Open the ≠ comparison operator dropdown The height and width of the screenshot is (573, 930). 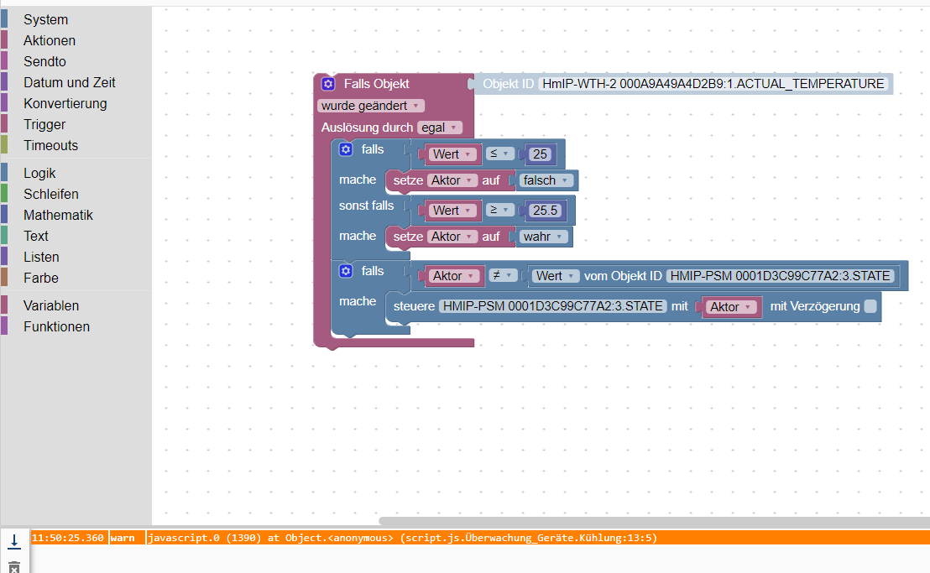click(x=503, y=275)
